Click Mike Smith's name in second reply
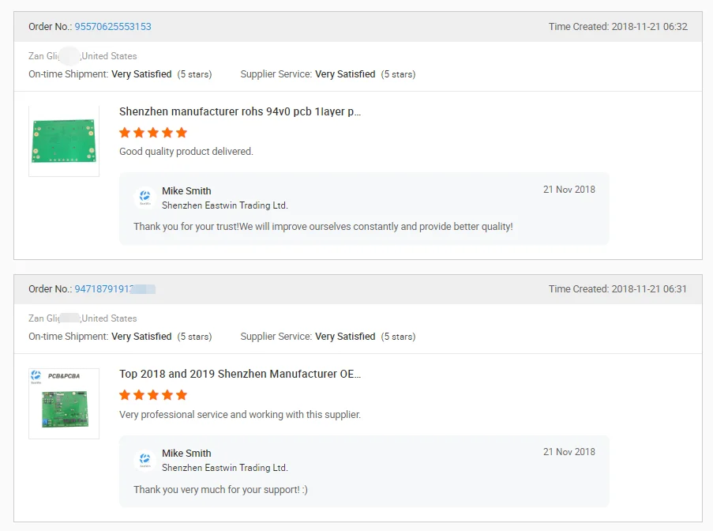713x531 pixels. (x=186, y=453)
